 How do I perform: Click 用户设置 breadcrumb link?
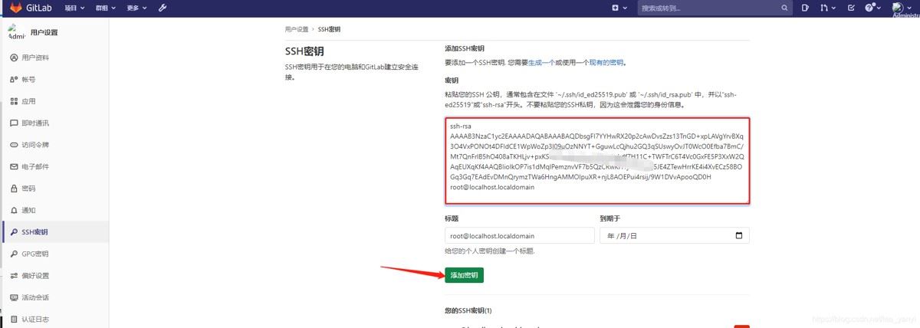(297, 29)
